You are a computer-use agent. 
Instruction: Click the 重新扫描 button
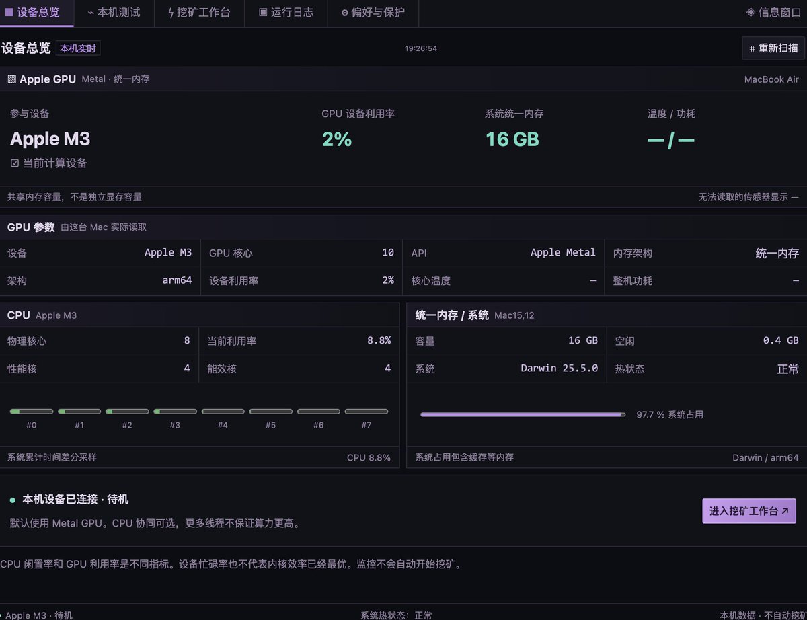(773, 48)
